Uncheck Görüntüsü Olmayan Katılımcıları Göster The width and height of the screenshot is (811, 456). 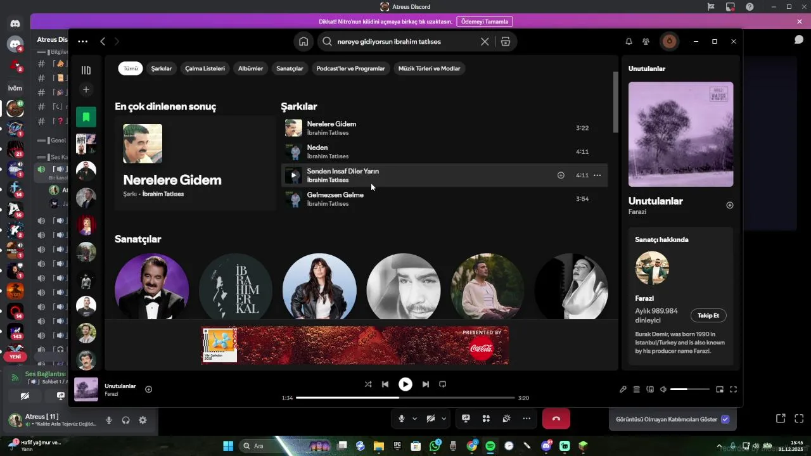[x=725, y=419]
